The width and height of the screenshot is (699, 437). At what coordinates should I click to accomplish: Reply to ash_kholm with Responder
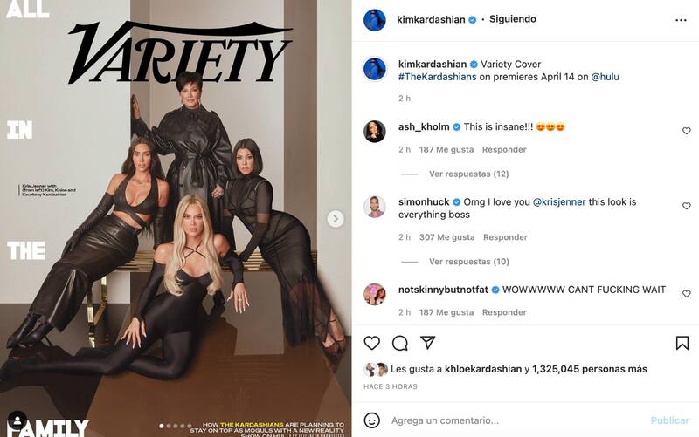[x=504, y=149]
